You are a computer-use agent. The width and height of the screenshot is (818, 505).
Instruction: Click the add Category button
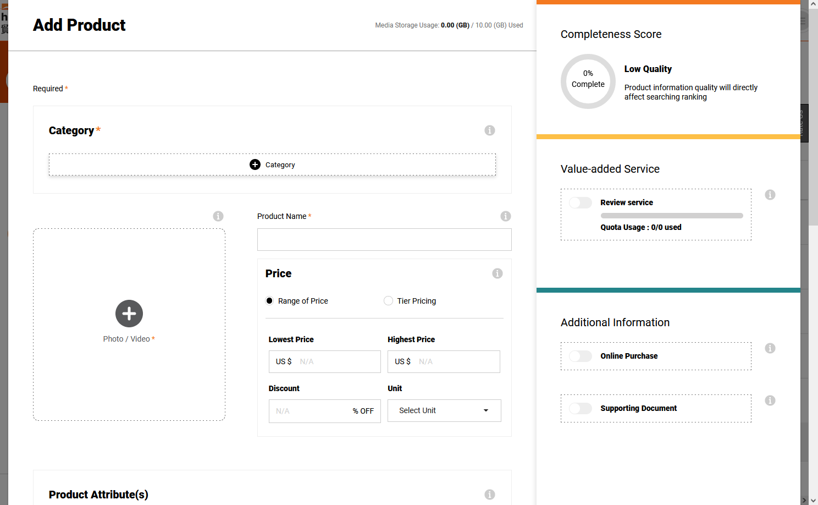[272, 165]
